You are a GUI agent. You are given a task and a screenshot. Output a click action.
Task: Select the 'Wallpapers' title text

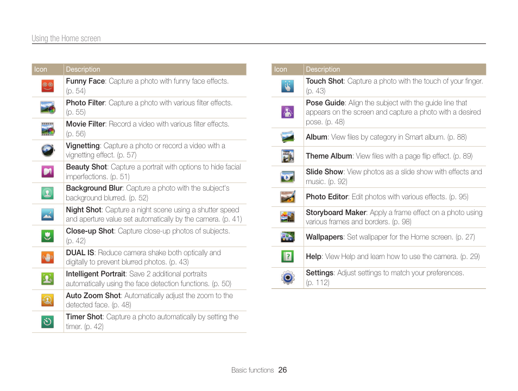(x=324, y=237)
